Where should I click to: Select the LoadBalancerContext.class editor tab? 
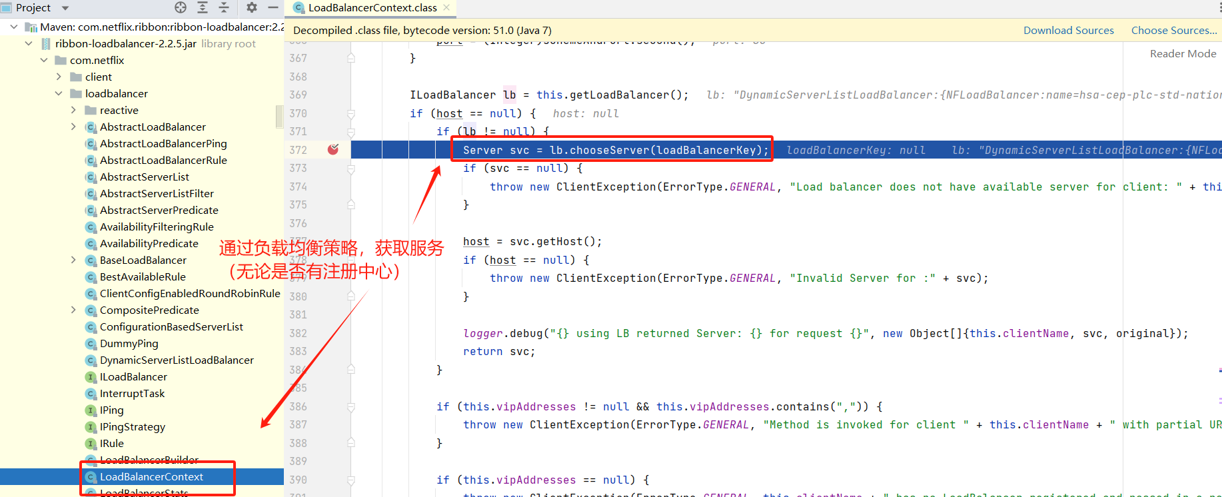(x=372, y=8)
